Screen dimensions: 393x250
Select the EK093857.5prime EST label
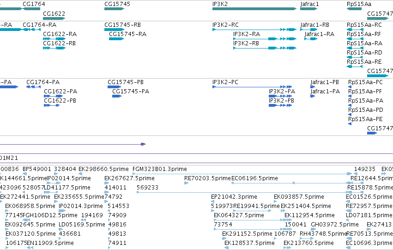[299, 197]
